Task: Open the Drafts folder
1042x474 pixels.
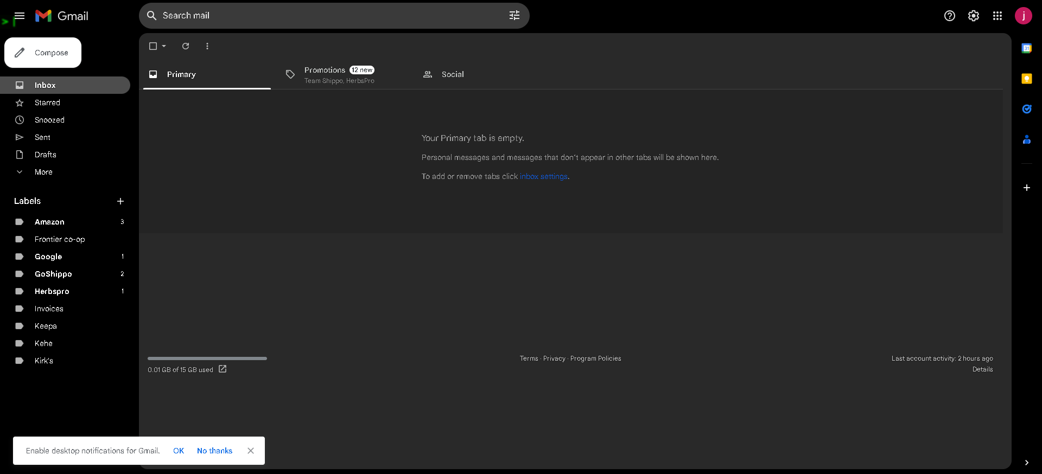Action: [x=65, y=155]
